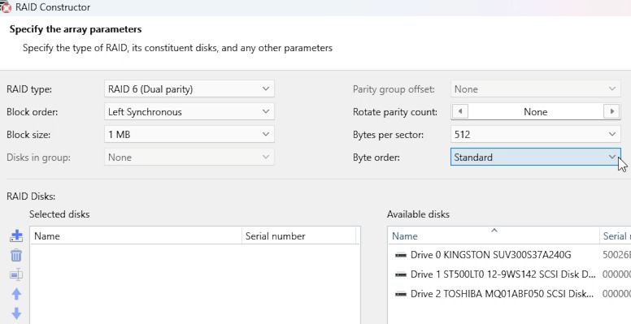Sort selected disks by Serial number column
This screenshot has height=324, width=631.
[299, 236]
